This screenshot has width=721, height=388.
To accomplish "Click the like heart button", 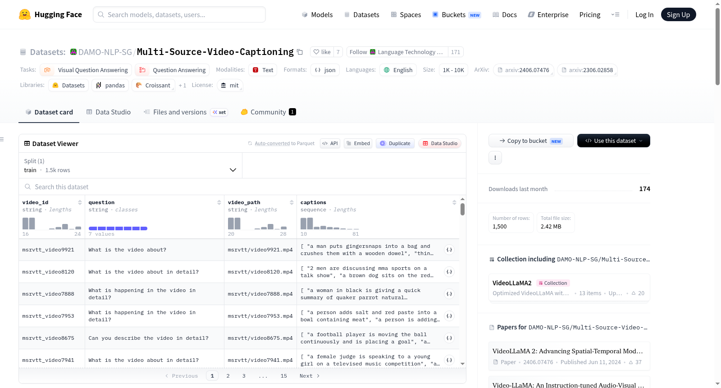I will pos(322,52).
